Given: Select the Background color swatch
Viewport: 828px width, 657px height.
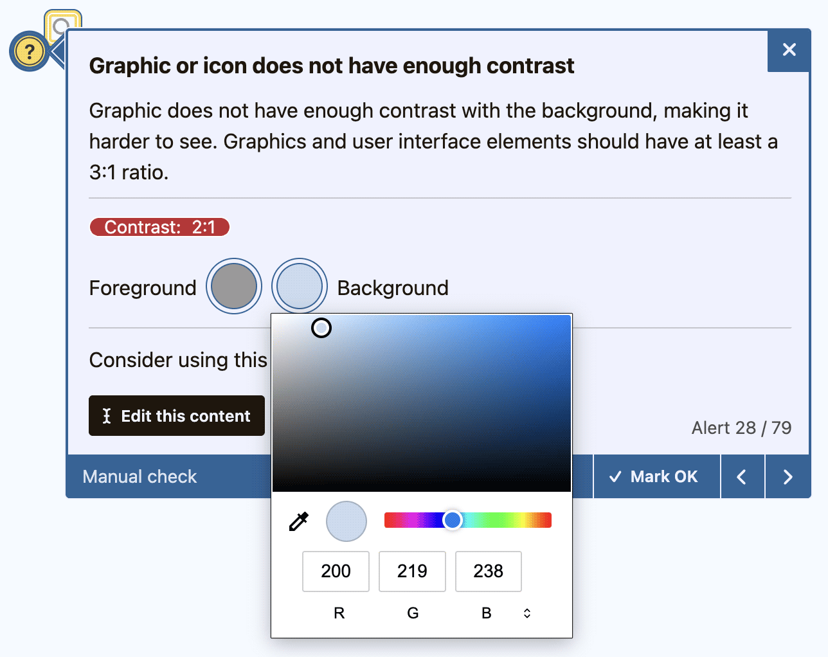Looking at the screenshot, I should (300, 285).
